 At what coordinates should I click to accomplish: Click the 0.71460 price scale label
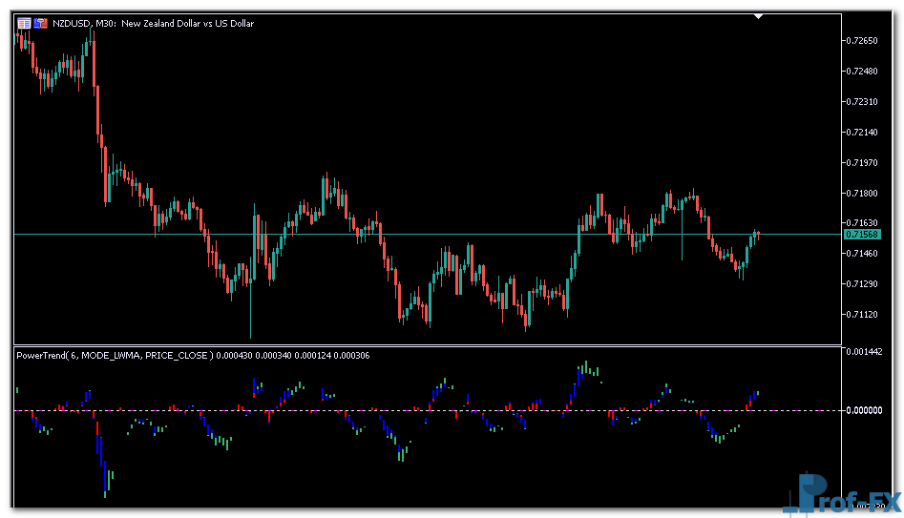click(x=862, y=253)
